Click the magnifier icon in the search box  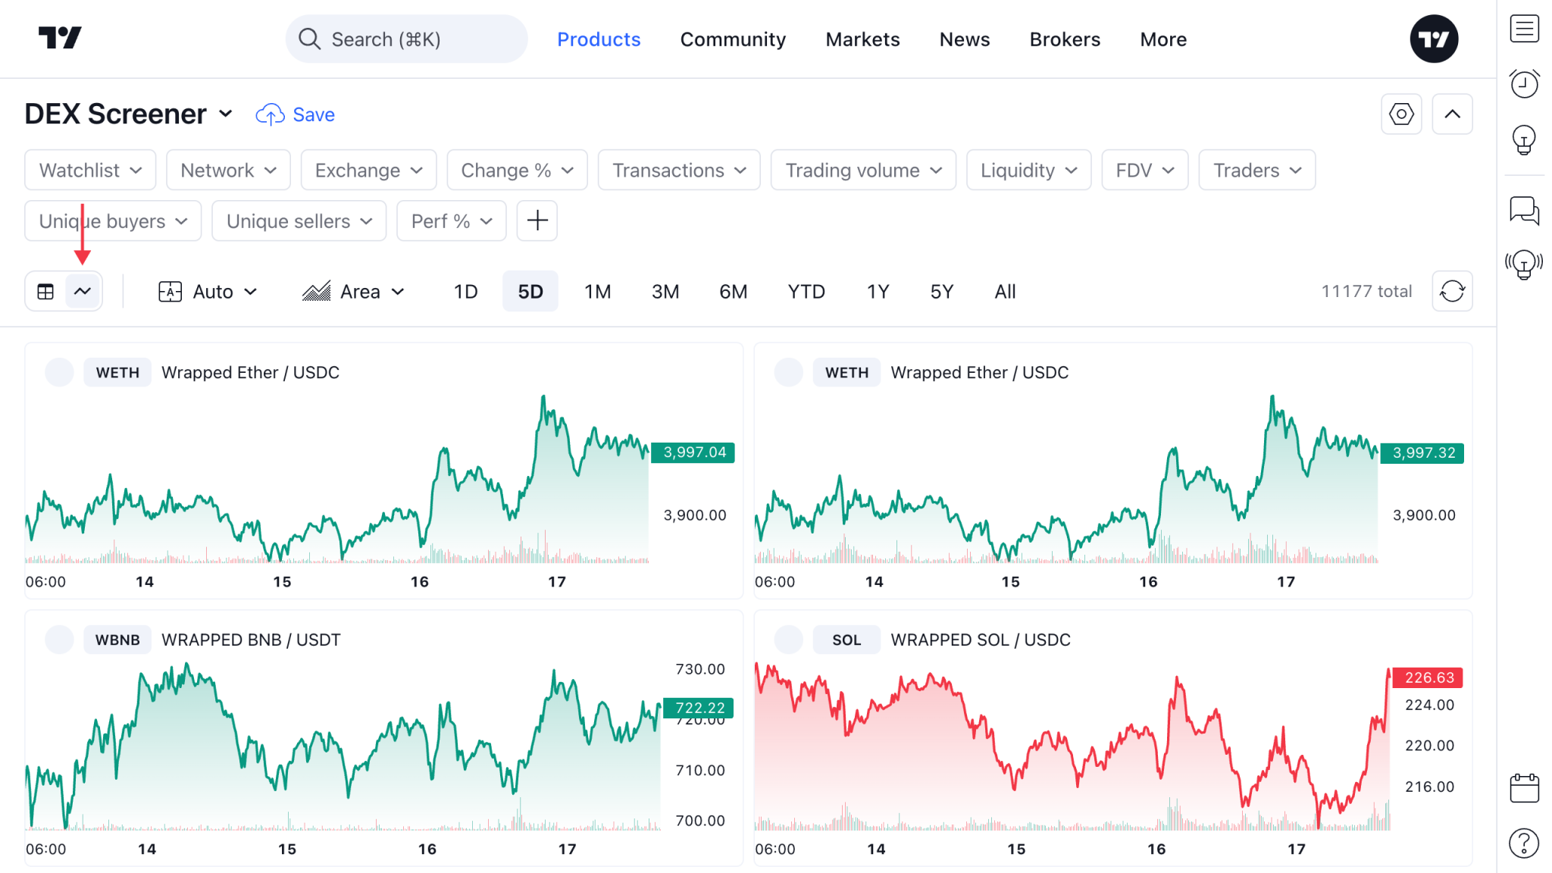[x=309, y=39]
